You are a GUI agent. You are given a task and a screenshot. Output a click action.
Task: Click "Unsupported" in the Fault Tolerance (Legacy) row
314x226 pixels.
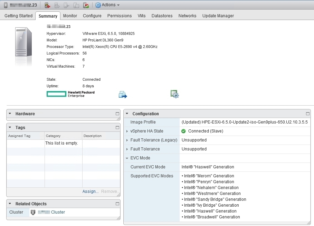tap(194, 140)
